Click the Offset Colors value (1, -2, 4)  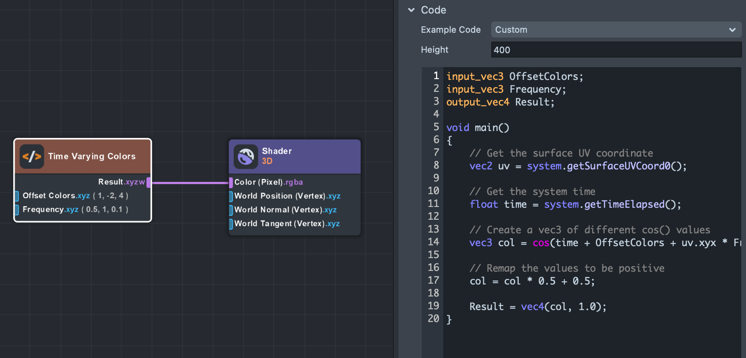coord(111,196)
